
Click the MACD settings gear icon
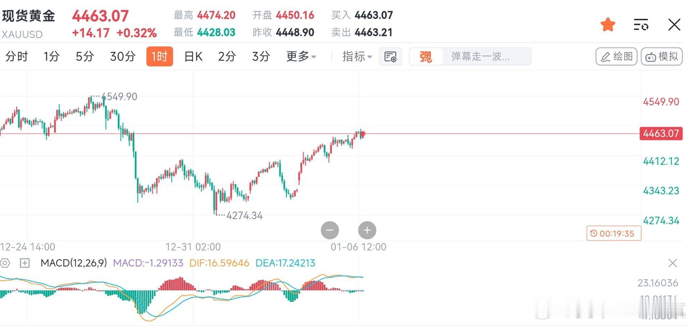(5, 263)
